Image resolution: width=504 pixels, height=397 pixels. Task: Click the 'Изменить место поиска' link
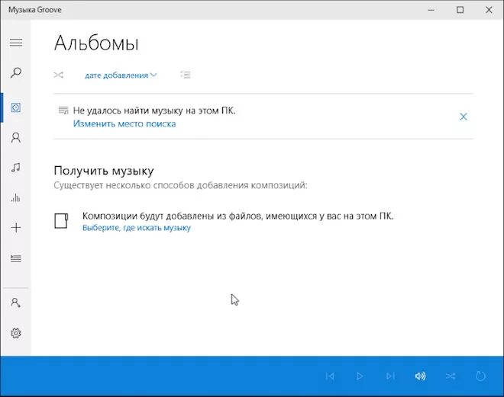[124, 123]
